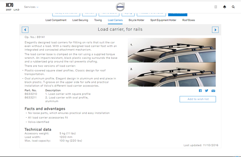241x157 pixels.
Task: Open the Sport Equipment Holder tab
Action: (163, 20)
